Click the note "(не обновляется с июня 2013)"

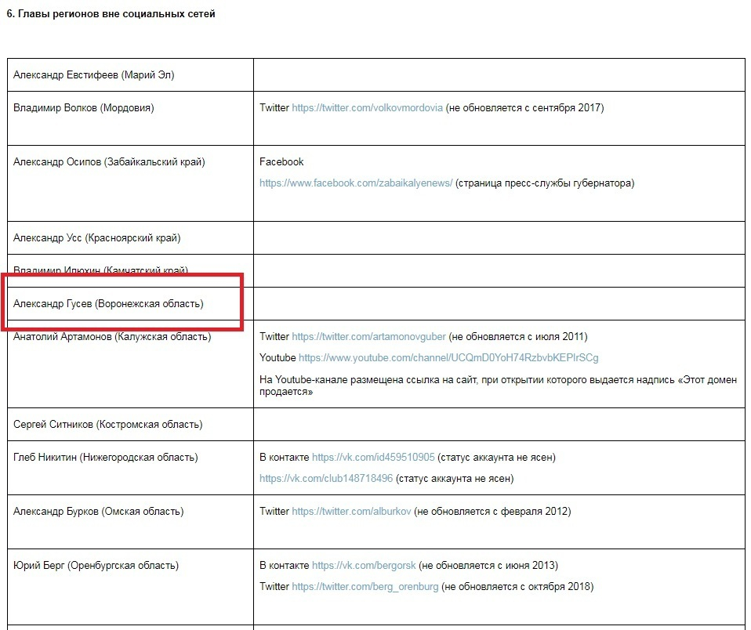488,566
